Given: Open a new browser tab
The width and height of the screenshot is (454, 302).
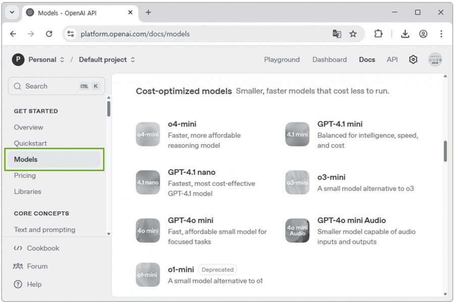Looking at the screenshot, I should 148,13.
